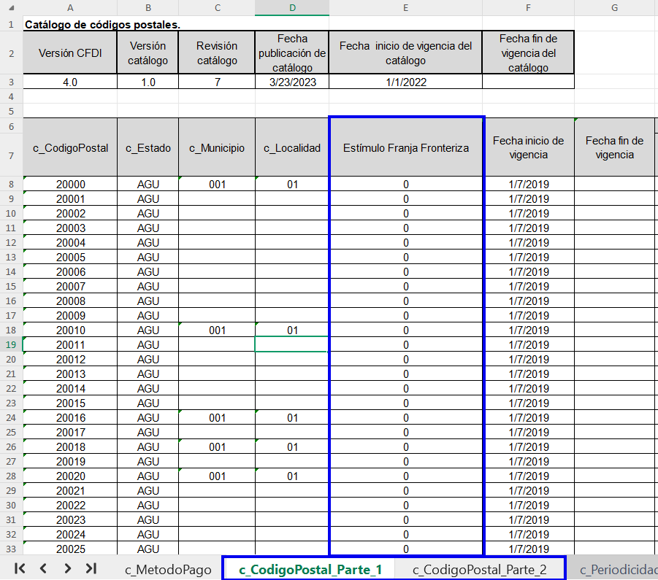658x580 pixels.
Task: Open the c_MetodoPago sheet tab
Action: (168, 570)
